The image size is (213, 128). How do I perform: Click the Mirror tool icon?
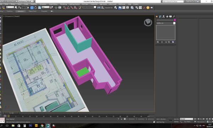(x=99, y=7)
